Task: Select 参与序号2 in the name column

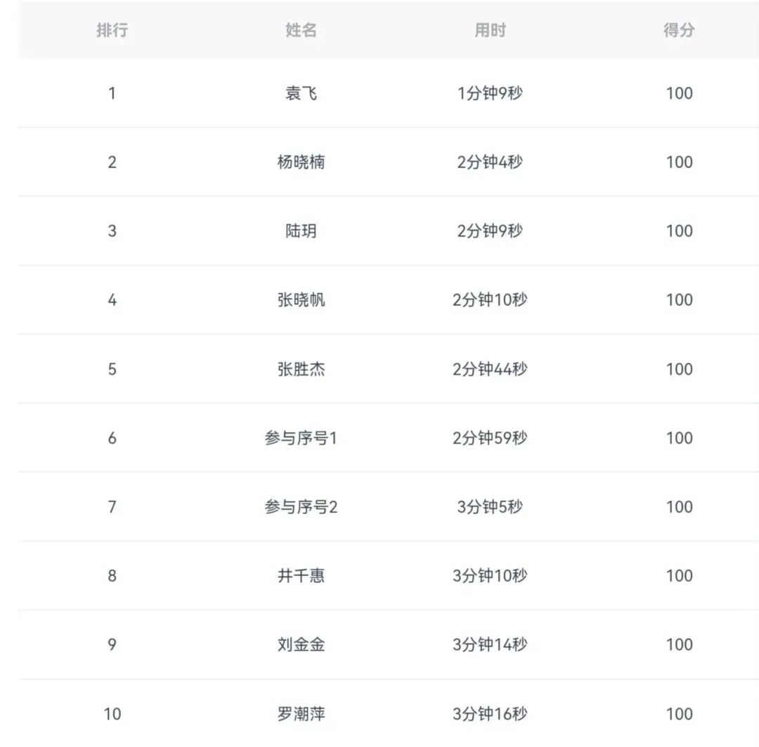Action: [301, 507]
